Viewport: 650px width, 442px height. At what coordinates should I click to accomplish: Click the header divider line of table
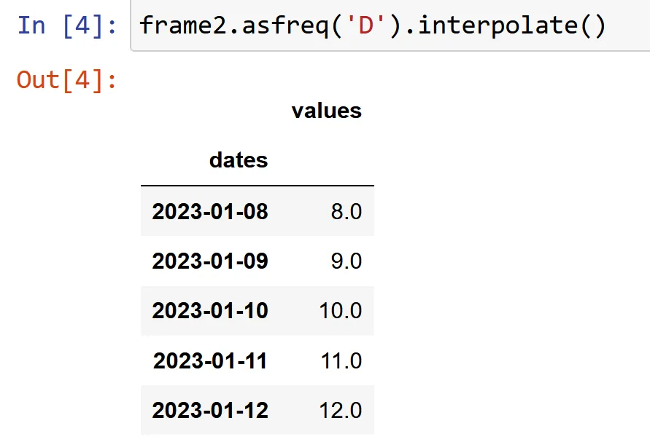click(x=258, y=186)
